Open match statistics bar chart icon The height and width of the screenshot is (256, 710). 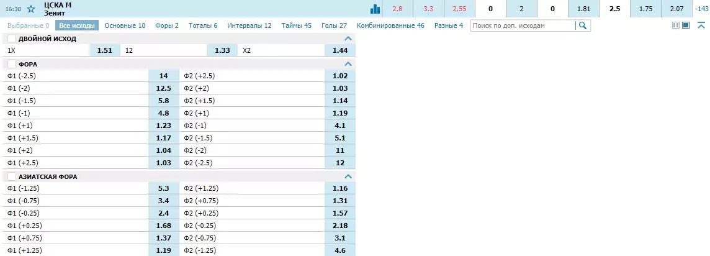click(x=375, y=9)
